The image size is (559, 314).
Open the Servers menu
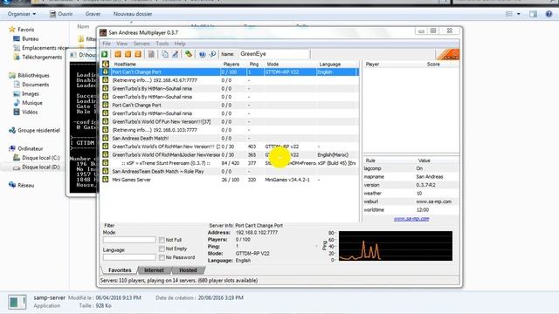click(141, 44)
